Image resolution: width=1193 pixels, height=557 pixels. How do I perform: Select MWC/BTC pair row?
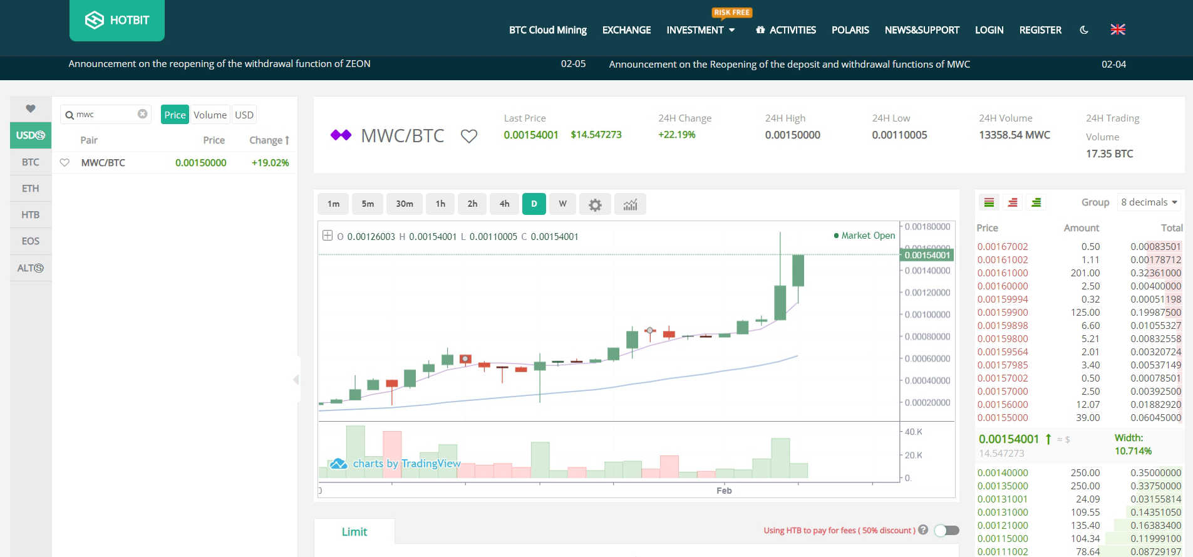click(x=175, y=163)
